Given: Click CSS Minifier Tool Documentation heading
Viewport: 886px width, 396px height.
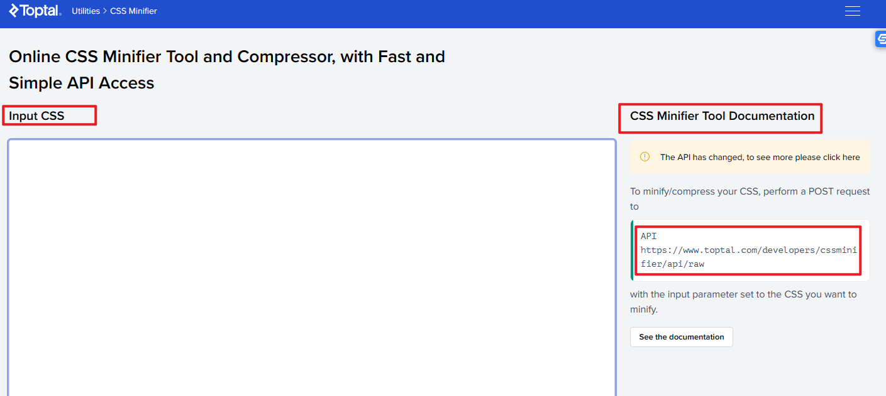Looking at the screenshot, I should pos(722,116).
